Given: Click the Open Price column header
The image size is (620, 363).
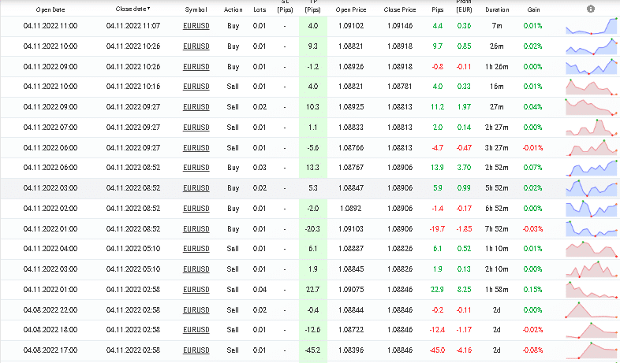Looking at the screenshot, I should [352, 9].
